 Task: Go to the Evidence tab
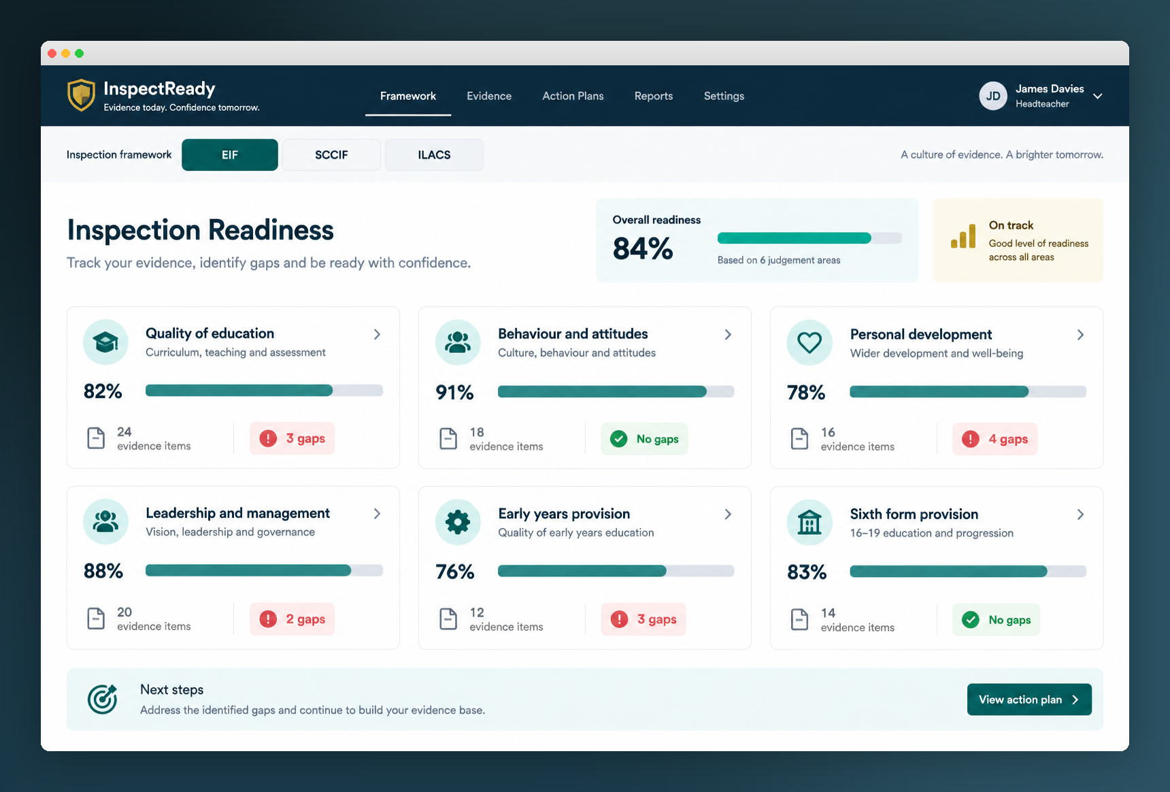tap(489, 96)
